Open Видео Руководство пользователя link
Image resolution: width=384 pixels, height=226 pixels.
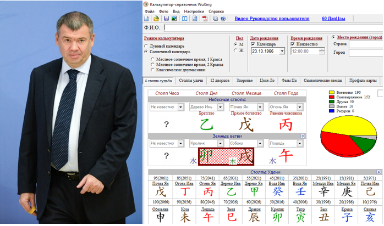click(x=272, y=19)
